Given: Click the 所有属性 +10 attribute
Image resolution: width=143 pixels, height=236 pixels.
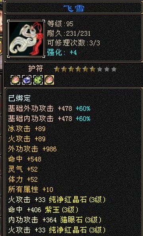Looking at the screenshot, I should pyautogui.click(x=31, y=189).
